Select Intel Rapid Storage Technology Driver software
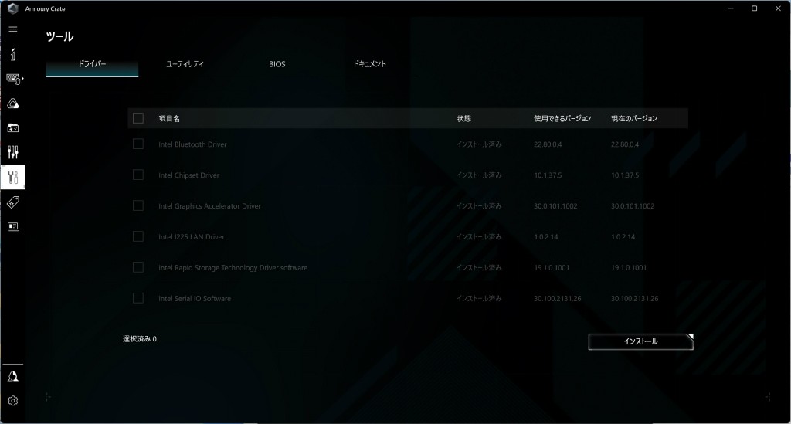Image resolution: width=791 pixels, height=424 pixels. (x=233, y=267)
